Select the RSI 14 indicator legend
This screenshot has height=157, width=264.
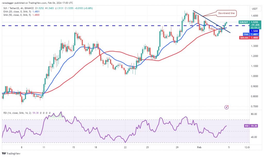21,113
